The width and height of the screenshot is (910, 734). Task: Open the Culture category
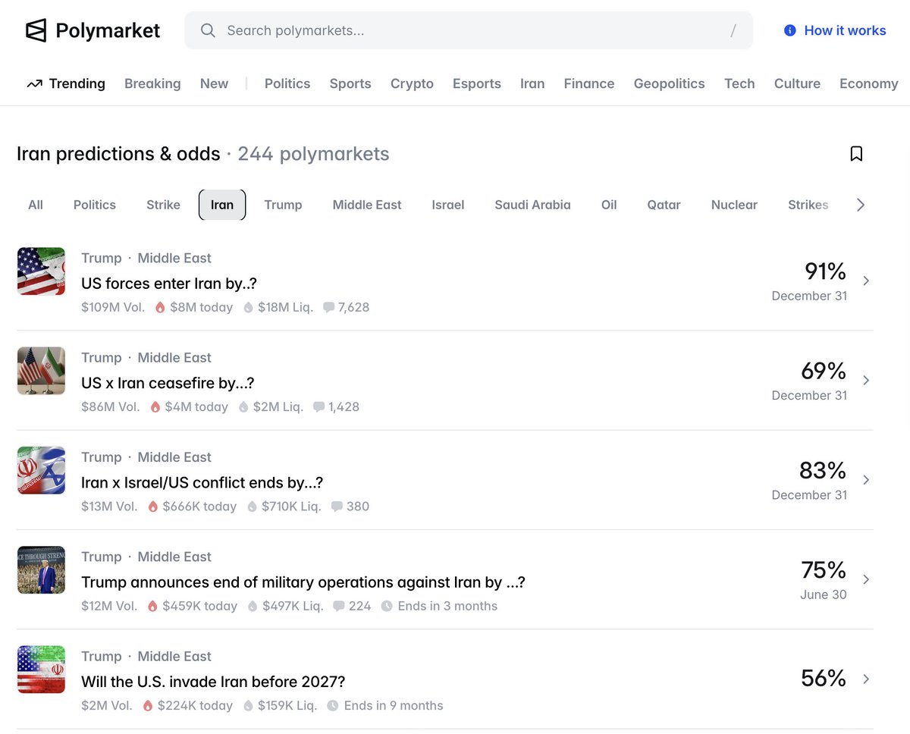pyautogui.click(x=797, y=83)
